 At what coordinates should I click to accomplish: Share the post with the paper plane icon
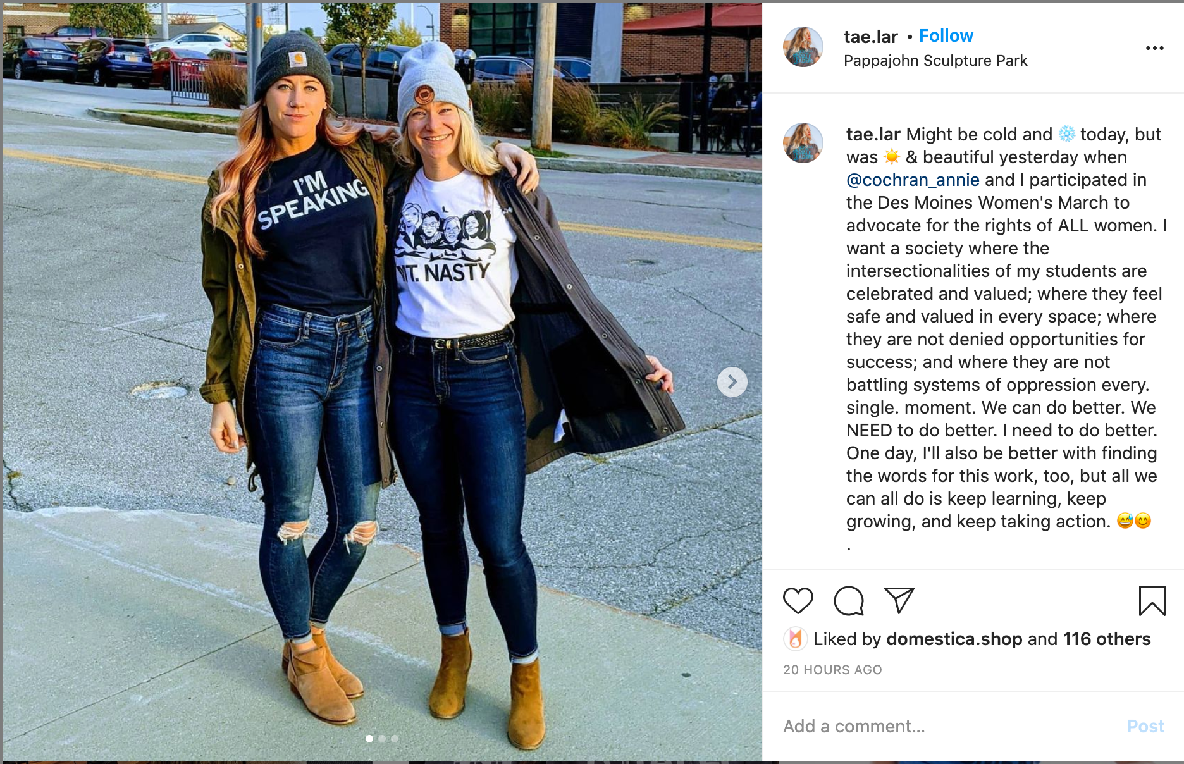(899, 600)
